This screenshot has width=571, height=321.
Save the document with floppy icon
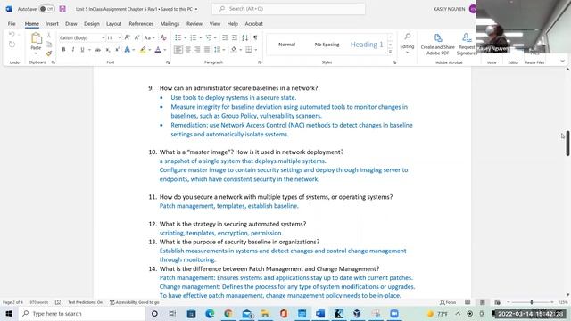pos(62,9)
